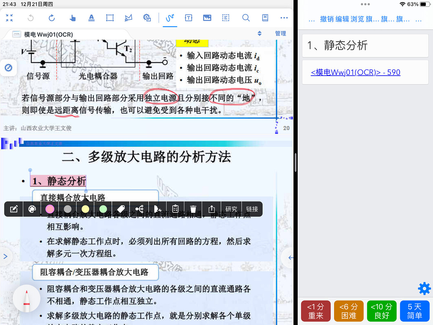Open the three-dot more menu in toolbar
This screenshot has width=433, height=325.
284,18
